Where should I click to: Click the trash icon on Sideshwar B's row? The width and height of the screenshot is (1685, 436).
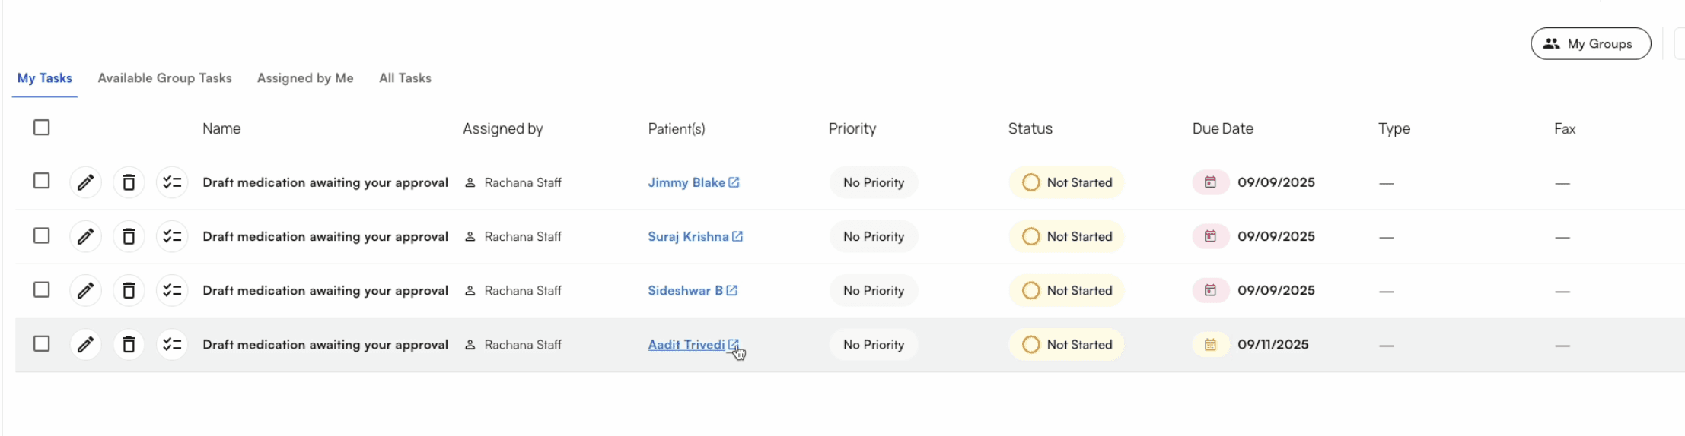129,291
